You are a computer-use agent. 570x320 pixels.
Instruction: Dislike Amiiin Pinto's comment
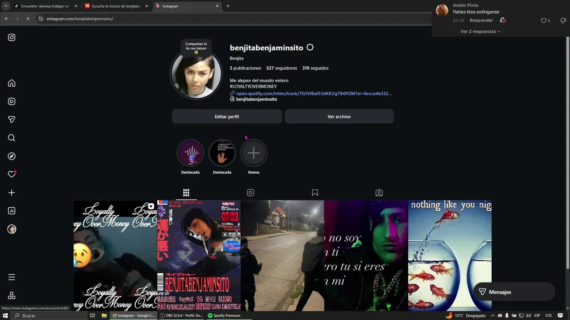pyautogui.click(x=563, y=20)
